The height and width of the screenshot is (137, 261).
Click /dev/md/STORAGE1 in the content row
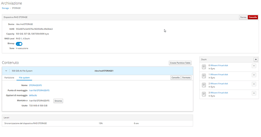pos(104,71)
